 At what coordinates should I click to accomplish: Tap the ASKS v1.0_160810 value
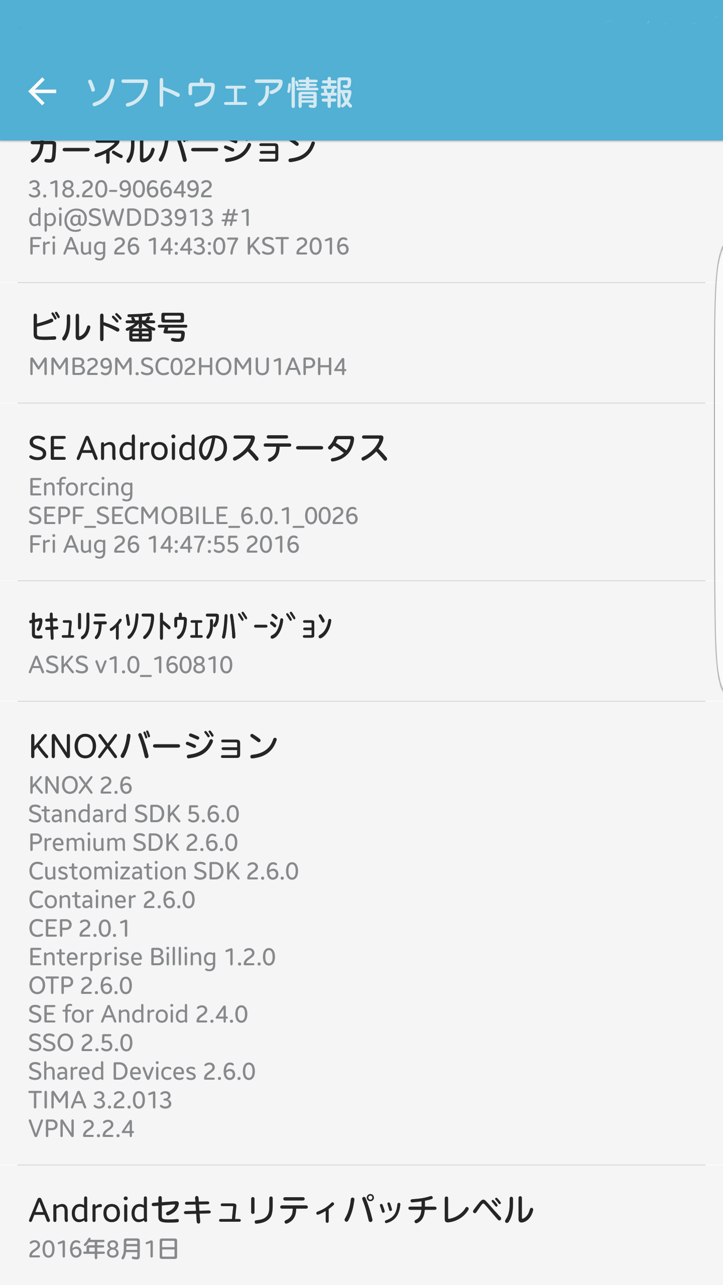(131, 665)
